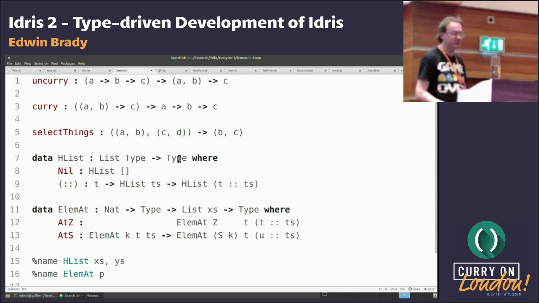The image size is (539, 303).
Task: Click the editor's vertical scrollbar
Action: [436, 178]
